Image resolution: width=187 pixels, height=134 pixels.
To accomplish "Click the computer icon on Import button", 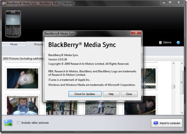I will (156, 123).
